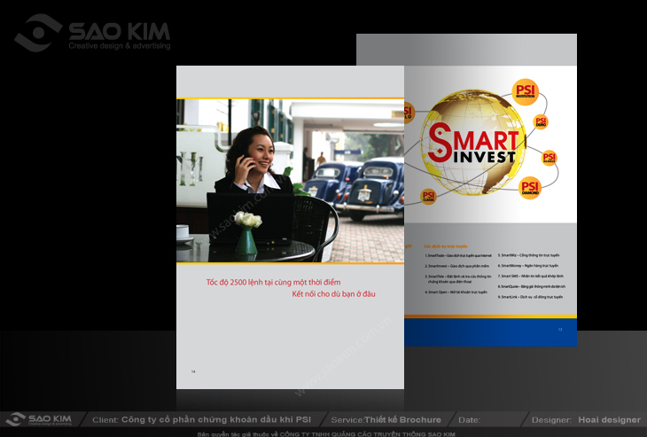Click the red headline 'Tốc độ 2500 lệnh'
Screen dimensions: 647x437
[x=273, y=281]
